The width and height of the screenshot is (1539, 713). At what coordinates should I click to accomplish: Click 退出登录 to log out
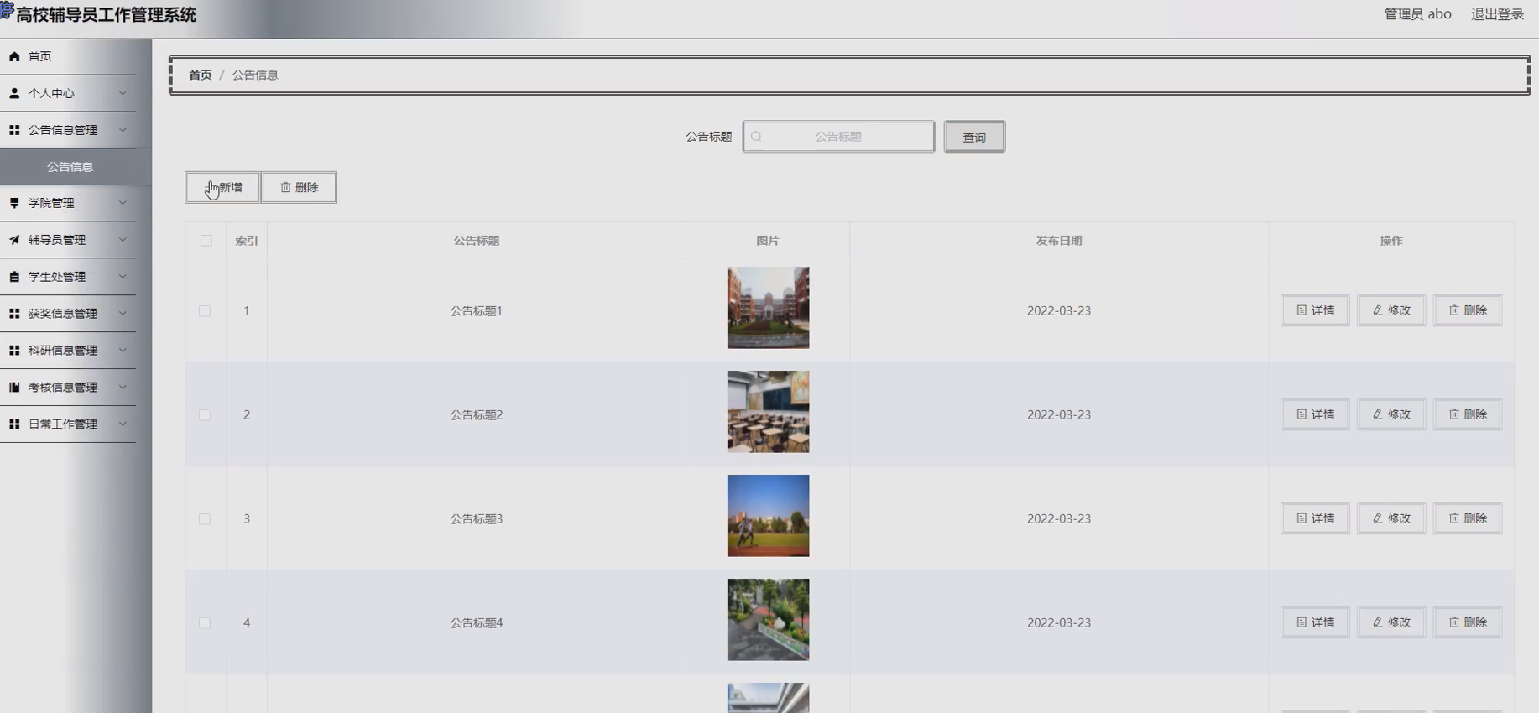pos(1497,14)
